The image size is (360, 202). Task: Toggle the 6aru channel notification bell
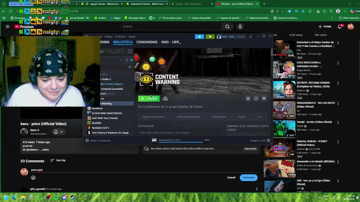click(x=56, y=132)
